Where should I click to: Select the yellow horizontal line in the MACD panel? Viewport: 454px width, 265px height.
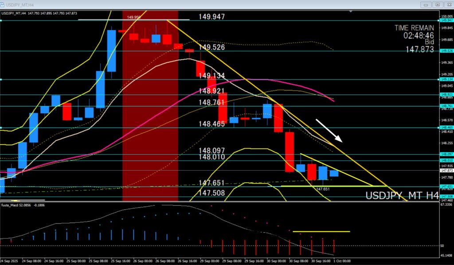pos(321,231)
